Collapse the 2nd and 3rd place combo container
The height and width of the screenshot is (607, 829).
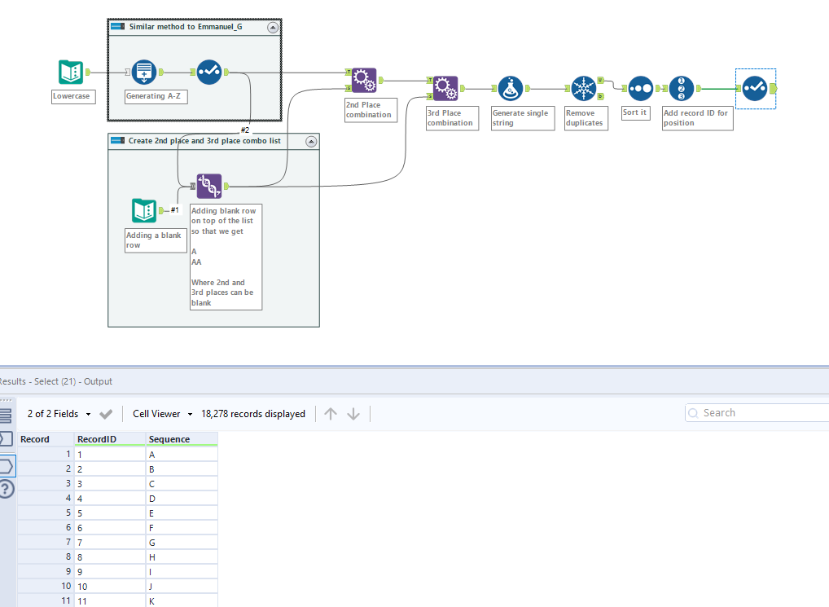click(310, 141)
